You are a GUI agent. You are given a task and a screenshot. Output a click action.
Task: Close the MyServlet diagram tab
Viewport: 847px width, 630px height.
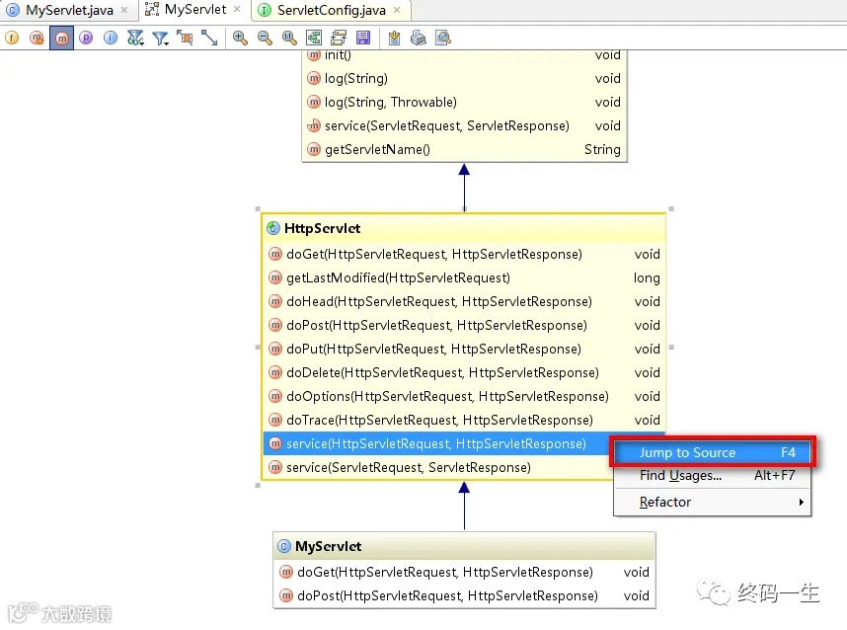pyautogui.click(x=237, y=9)
